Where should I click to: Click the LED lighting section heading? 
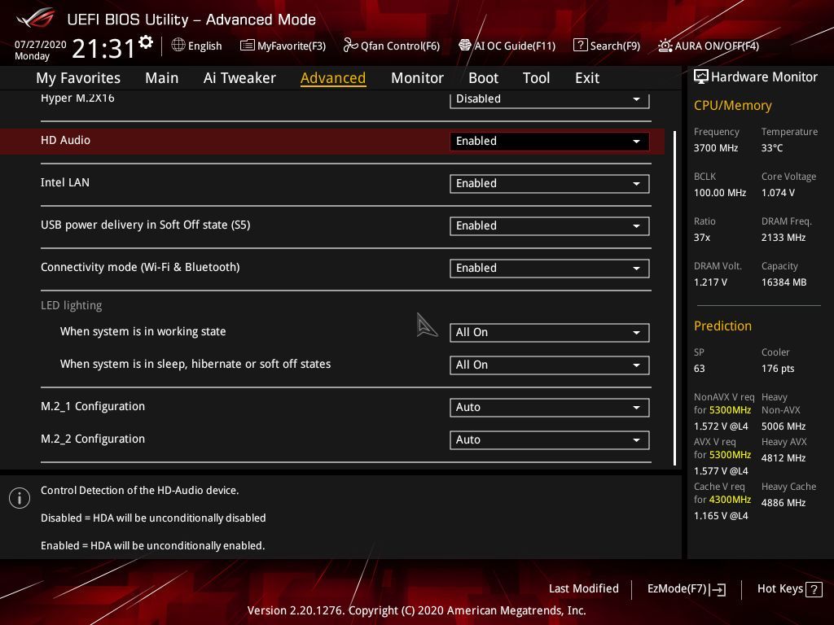click(72, 306)
